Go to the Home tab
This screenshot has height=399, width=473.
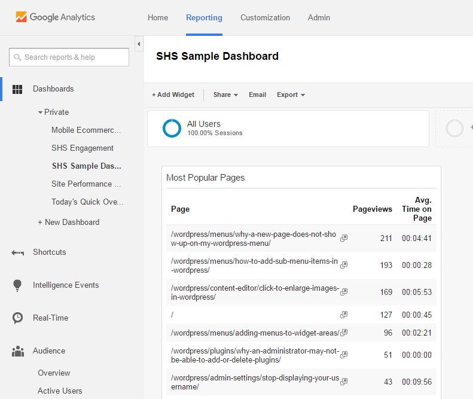[158, 17]
